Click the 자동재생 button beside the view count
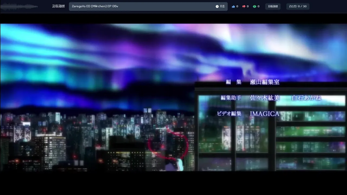The image size is (347, 195). [273, 6]
